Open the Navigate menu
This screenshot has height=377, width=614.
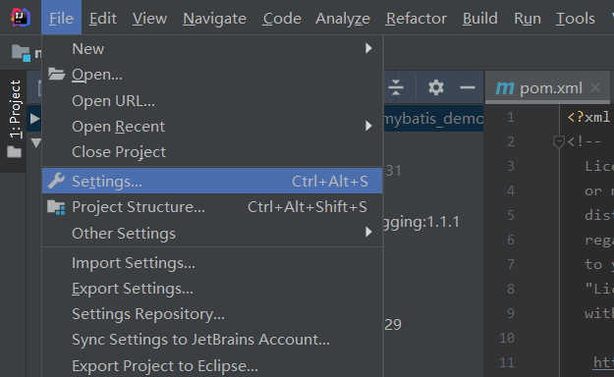point(214,18)
